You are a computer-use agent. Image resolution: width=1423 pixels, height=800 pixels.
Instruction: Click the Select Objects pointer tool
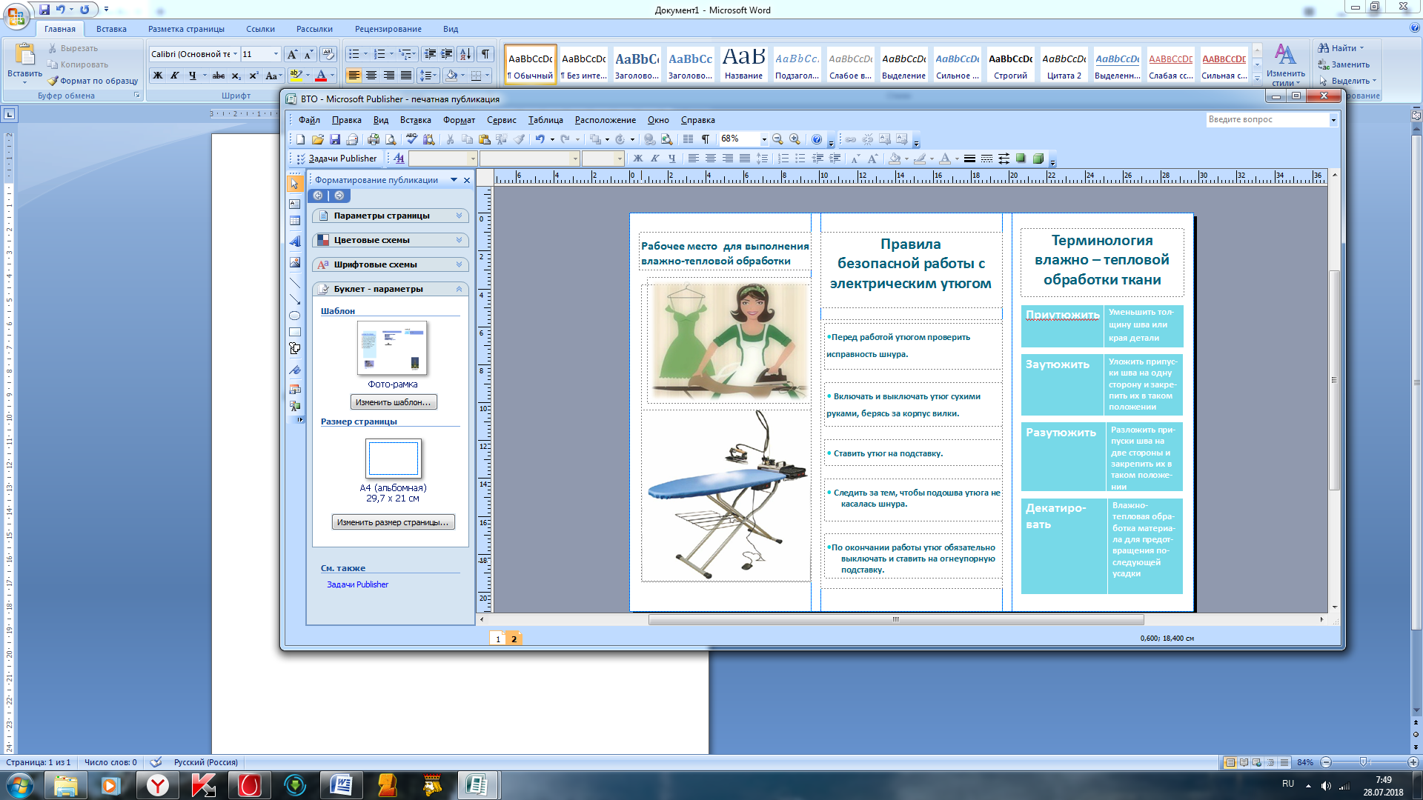click(x=295, y=184)
